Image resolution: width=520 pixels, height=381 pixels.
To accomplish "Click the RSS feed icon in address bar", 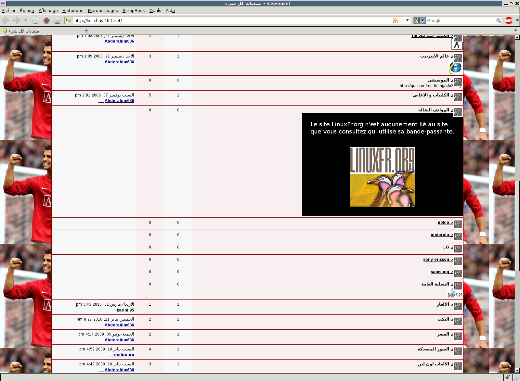I will tap(395, 20).
